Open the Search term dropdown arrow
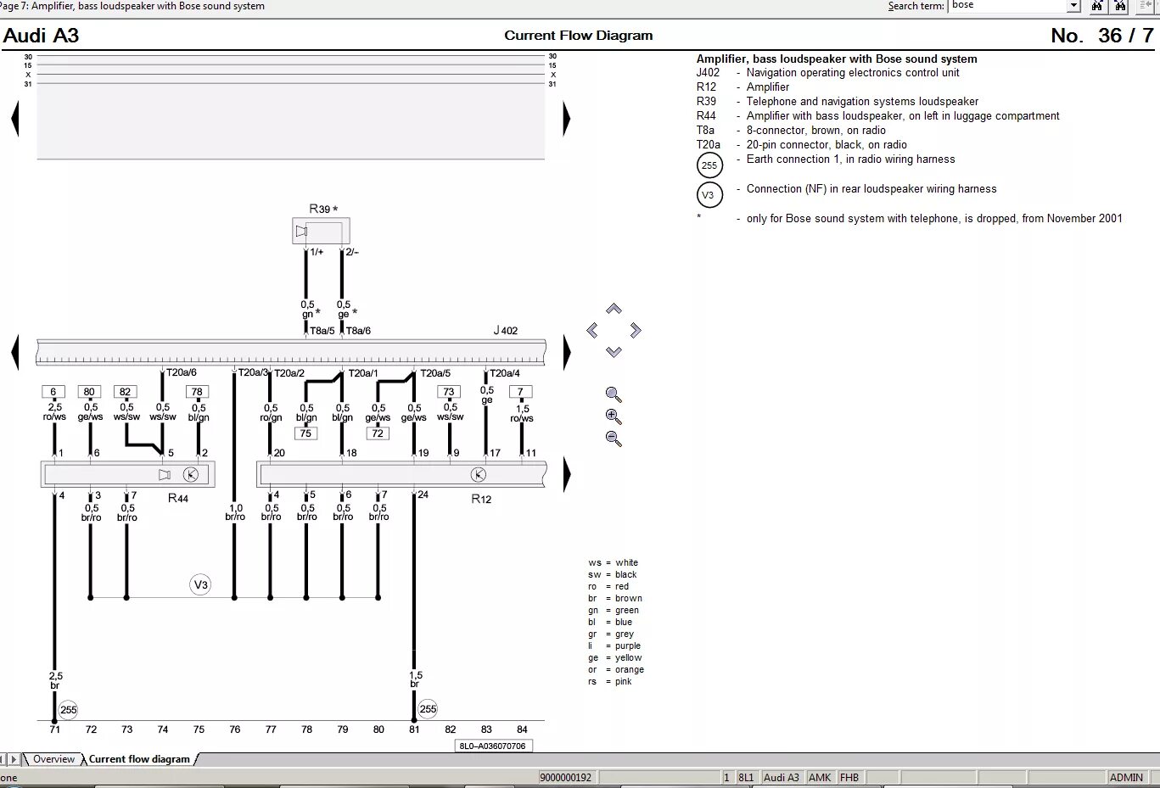 click(1073, 6)
